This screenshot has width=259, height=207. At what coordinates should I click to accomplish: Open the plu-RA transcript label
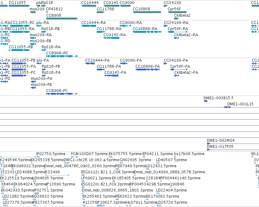point(43,22)
